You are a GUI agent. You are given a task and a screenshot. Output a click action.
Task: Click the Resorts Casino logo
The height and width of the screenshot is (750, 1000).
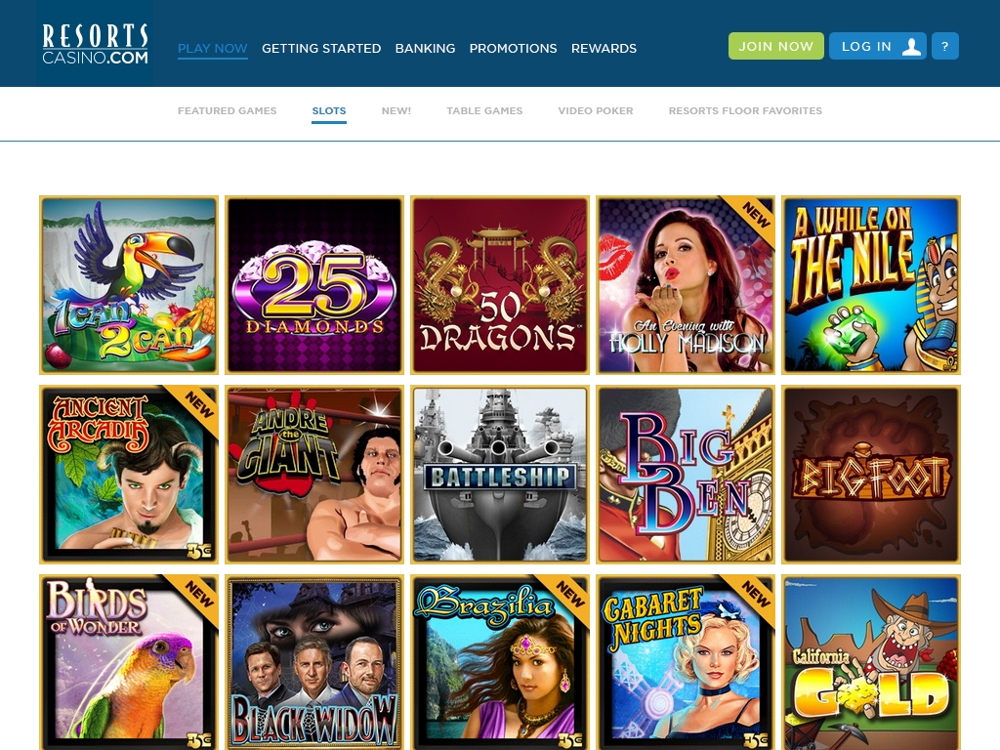tap(95, 44)
